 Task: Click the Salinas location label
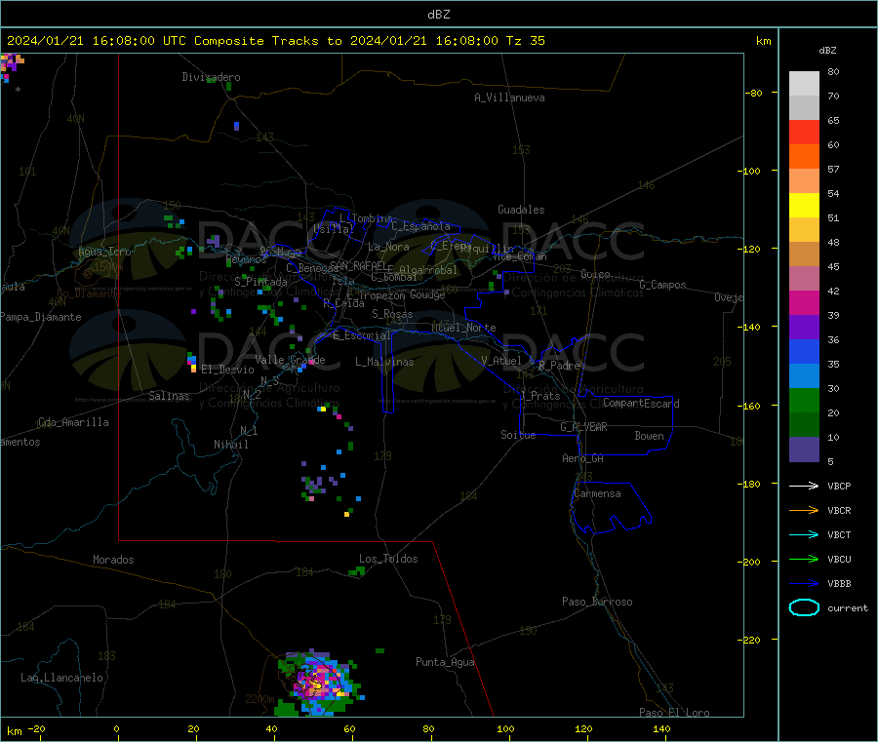[x=169, y=396]
